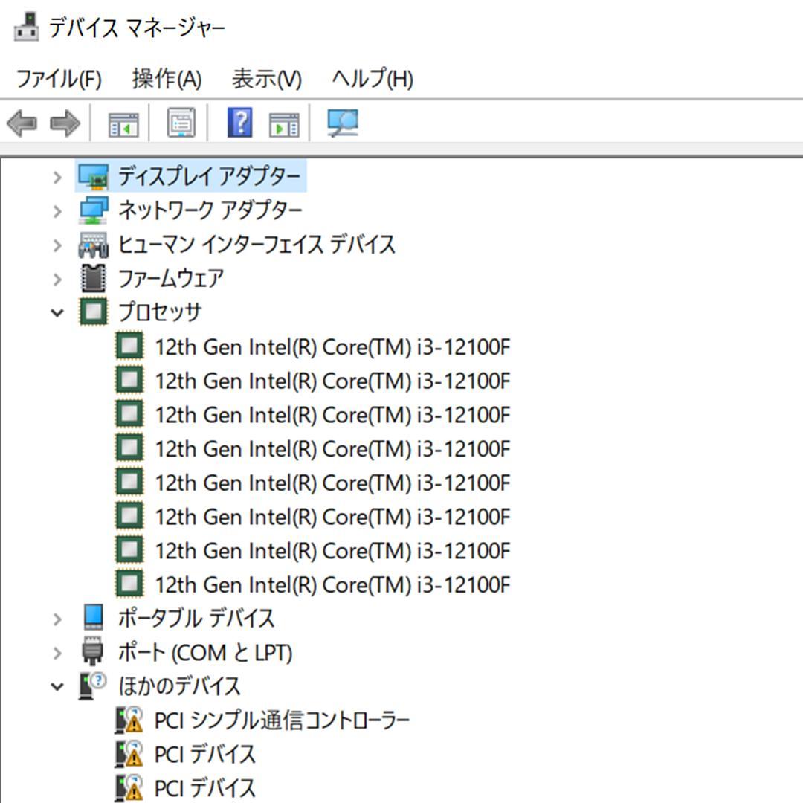Click the forward navigation arrow in toolbar
Screen dimensions: 803x803
click(x=65, y=123)
